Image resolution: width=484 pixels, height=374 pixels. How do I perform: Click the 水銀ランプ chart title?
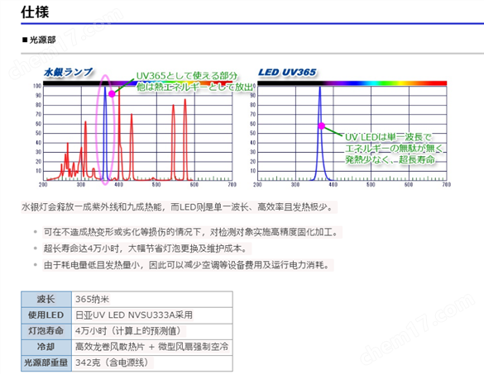click(68, 72)
